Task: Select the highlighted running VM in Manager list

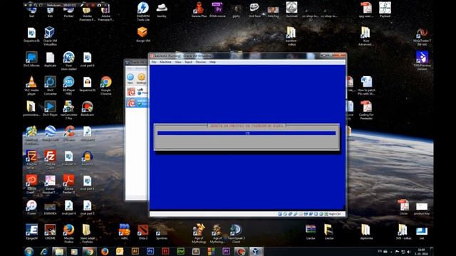Action: [x=137, y=102]
